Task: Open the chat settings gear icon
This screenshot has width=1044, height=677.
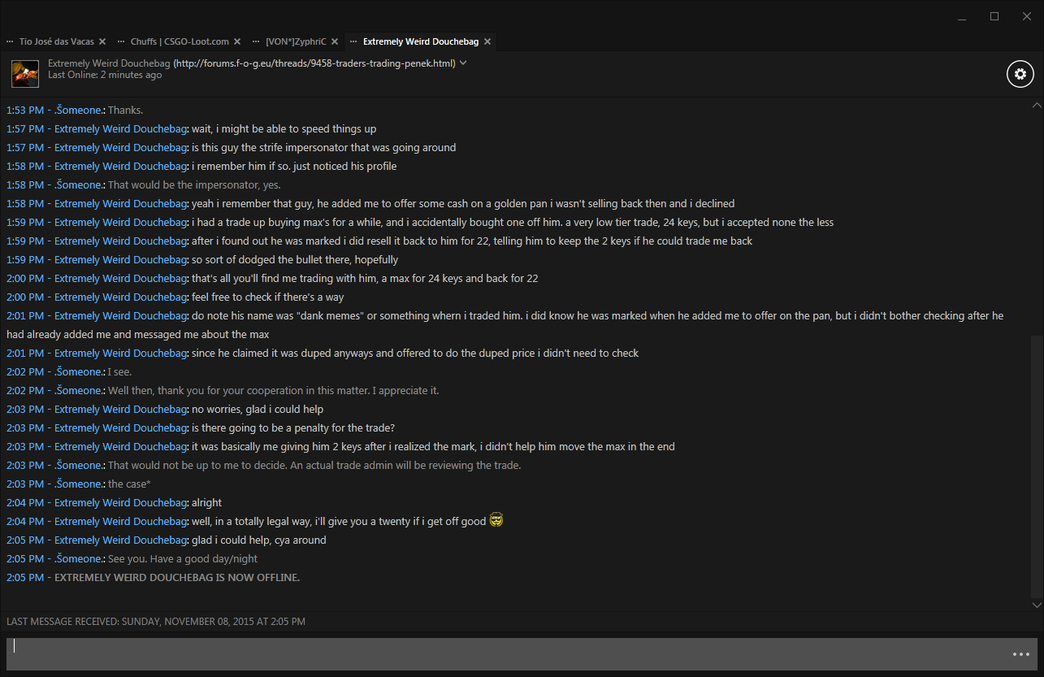Action: [1020, 74]
